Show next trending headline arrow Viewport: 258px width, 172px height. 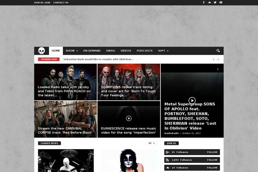[218, 59]
